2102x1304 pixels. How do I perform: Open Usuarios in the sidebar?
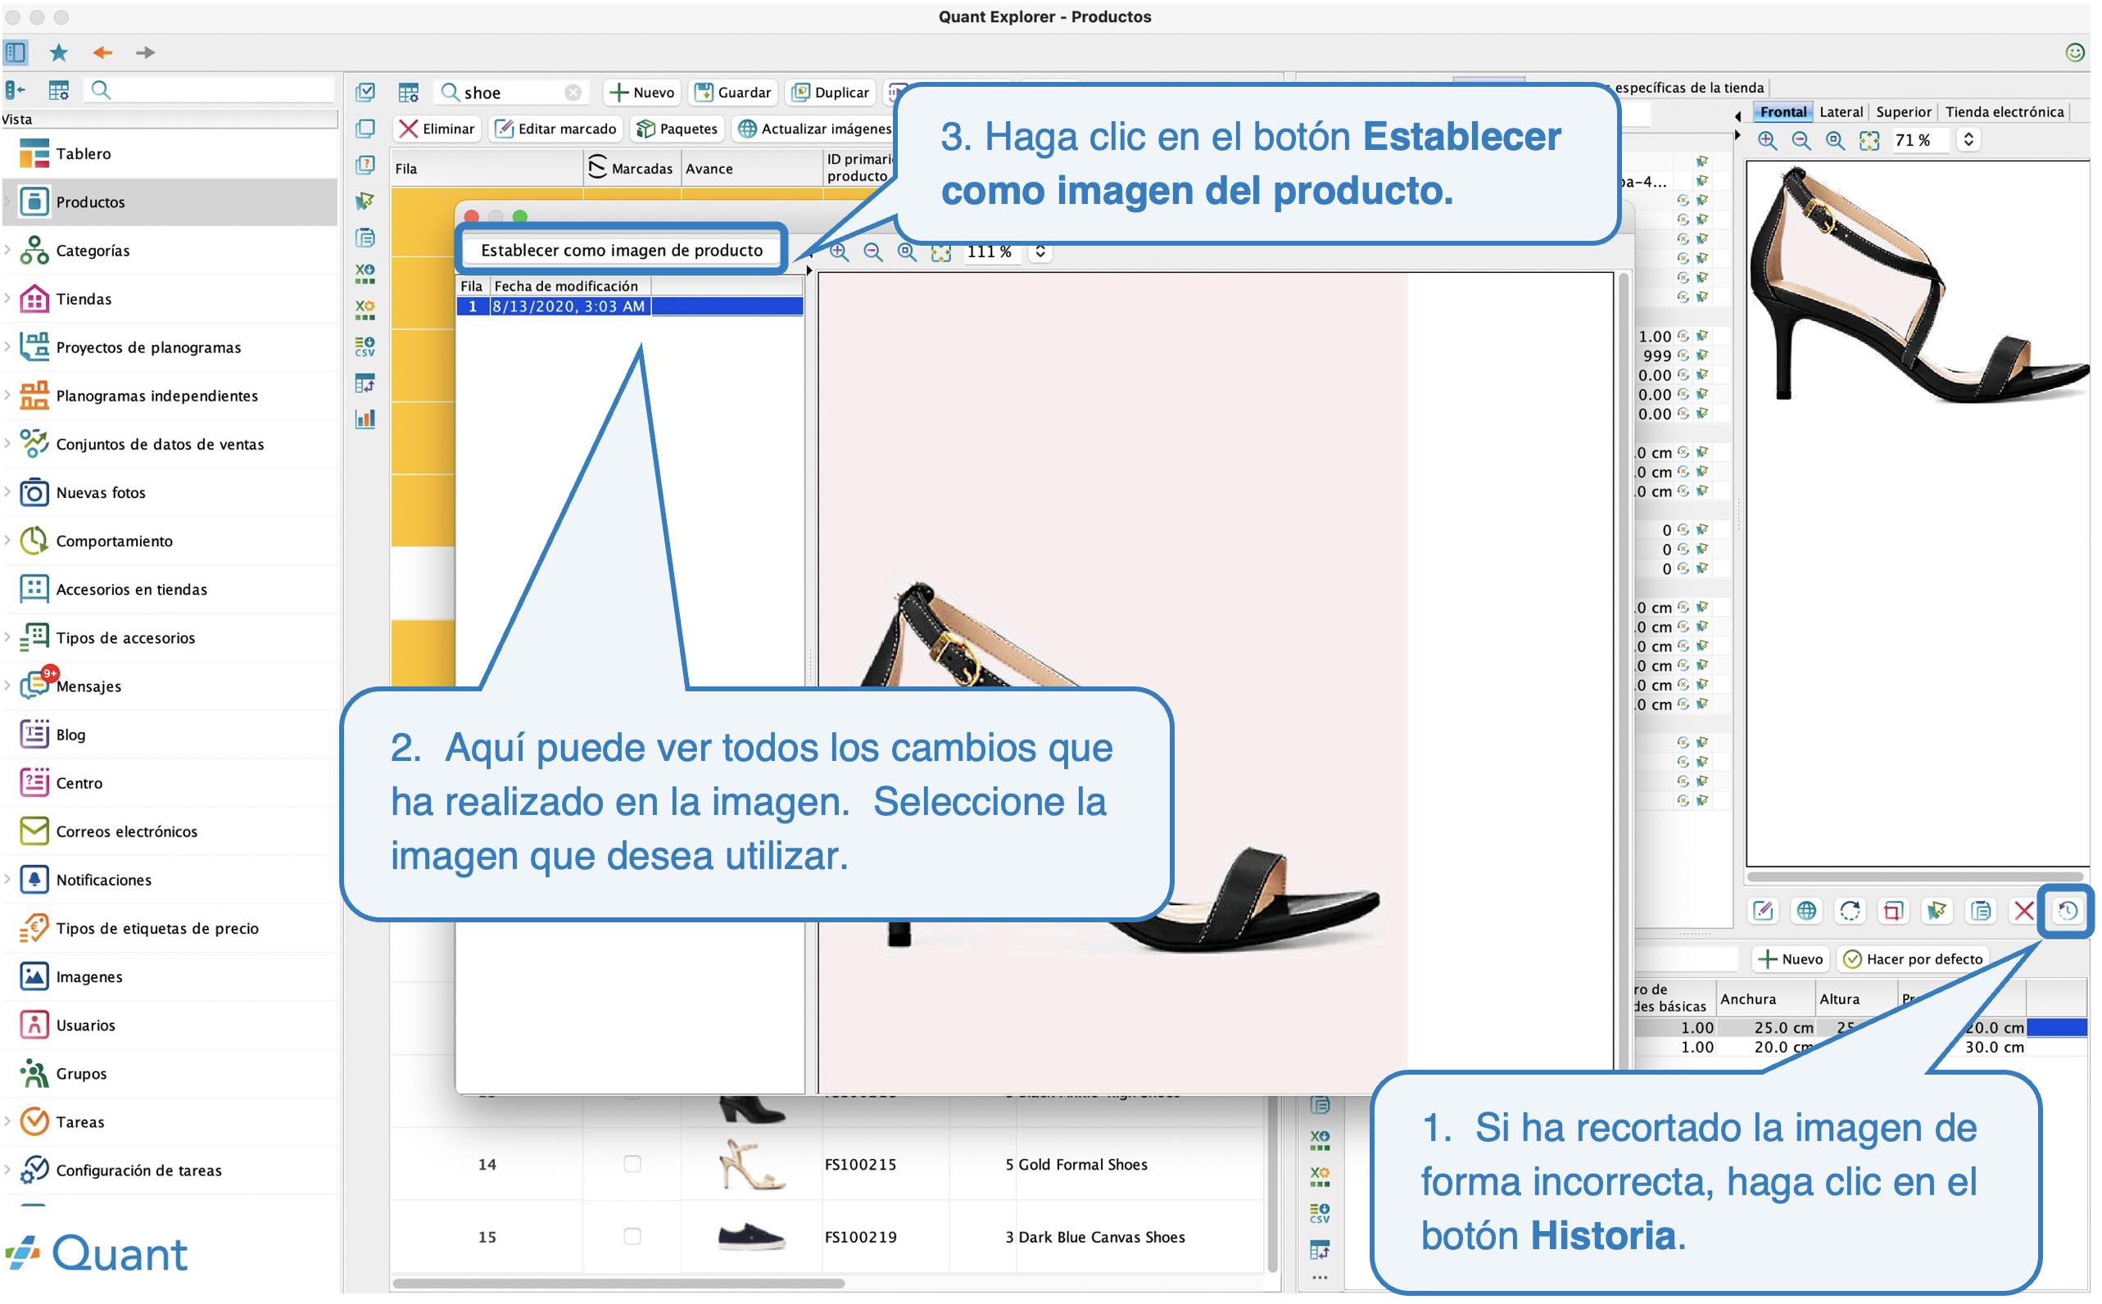(x=169, y=1025)
